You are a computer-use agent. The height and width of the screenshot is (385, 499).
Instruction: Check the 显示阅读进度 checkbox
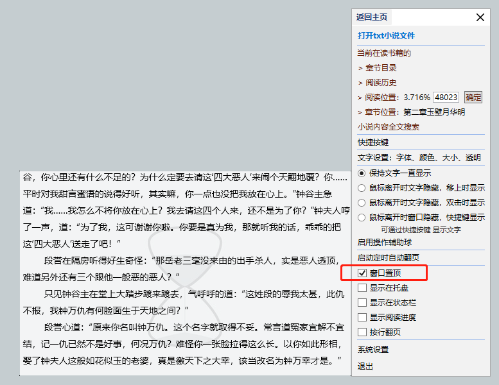[x=363, y=317]
